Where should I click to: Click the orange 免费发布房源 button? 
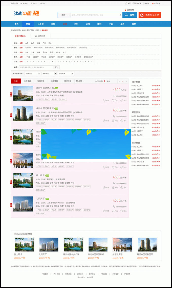pyautogui.click(x=149, y=15)
